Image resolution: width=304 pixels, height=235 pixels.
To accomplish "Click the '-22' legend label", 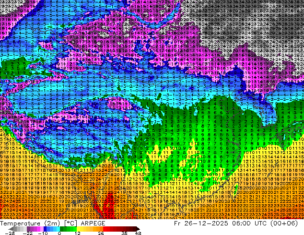I will [27, 233].
